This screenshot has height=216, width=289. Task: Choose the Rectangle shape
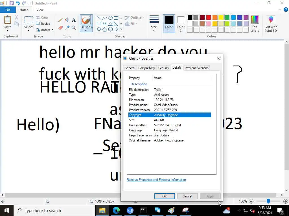[116, 18]
